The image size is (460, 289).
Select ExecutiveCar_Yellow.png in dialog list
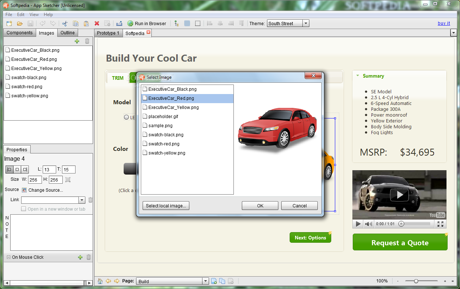187,108
